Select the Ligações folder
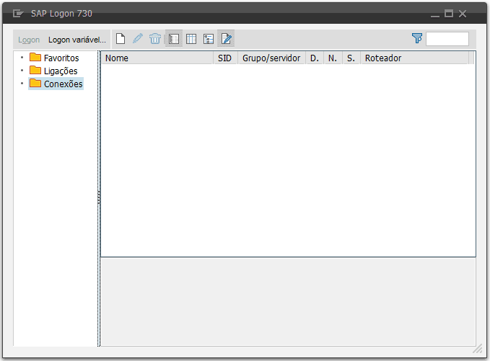The width and height of the screenshot is (490, 361). [61, 71]
